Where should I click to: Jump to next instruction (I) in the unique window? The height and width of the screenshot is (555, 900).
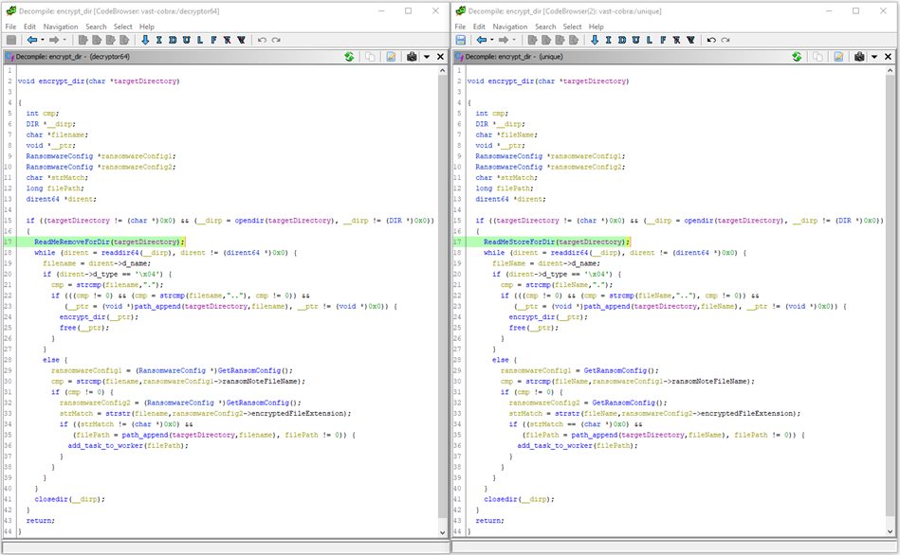(609, 40)
